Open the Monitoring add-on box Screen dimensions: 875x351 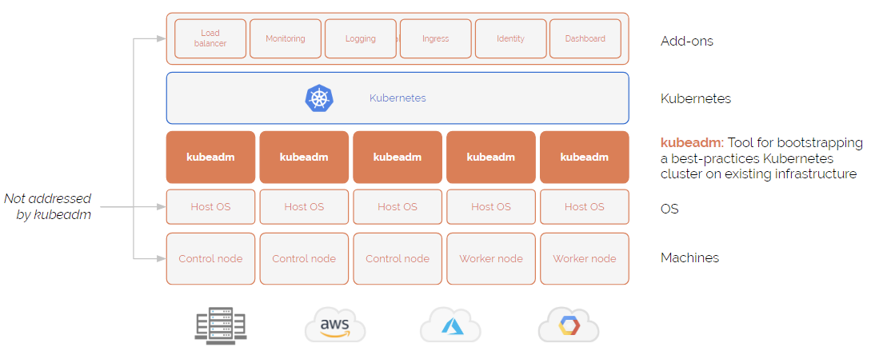pyautogui.click(x=286, y=38)
